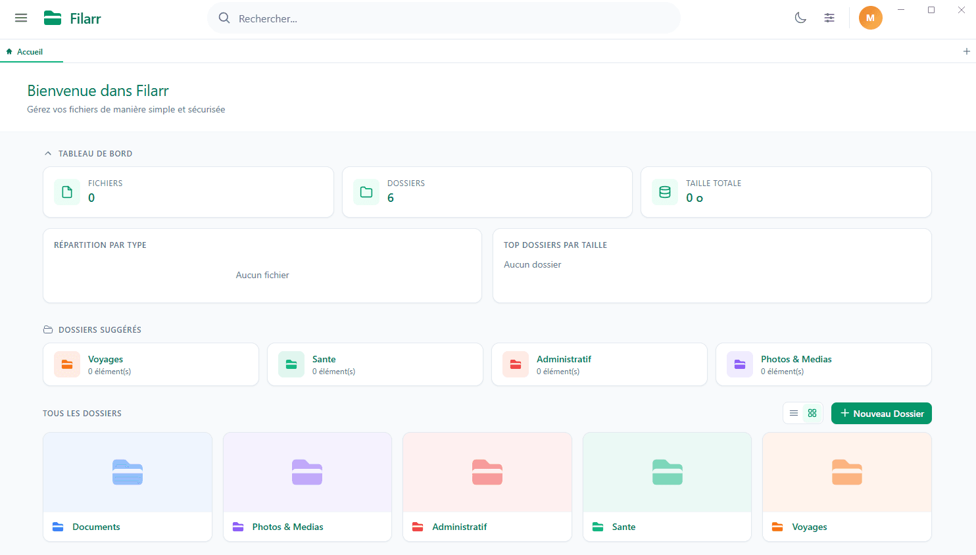Click the Taille Totale database icon

(665, 191)
